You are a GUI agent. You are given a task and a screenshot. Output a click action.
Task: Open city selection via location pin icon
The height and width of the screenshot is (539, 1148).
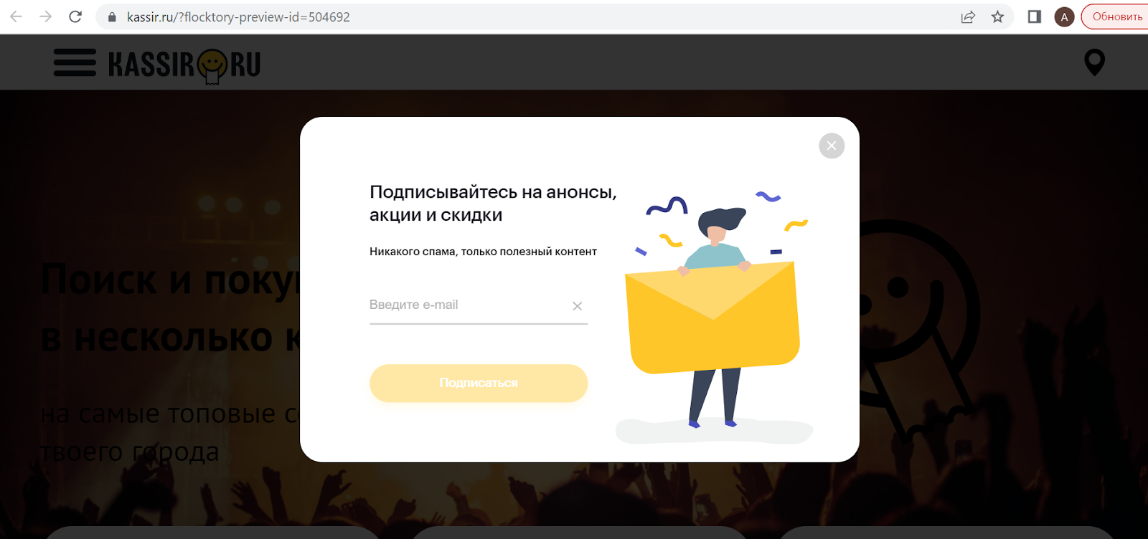[x=1094, y=62]
